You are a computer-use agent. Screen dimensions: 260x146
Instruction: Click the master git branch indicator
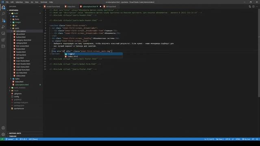[10, 139]
